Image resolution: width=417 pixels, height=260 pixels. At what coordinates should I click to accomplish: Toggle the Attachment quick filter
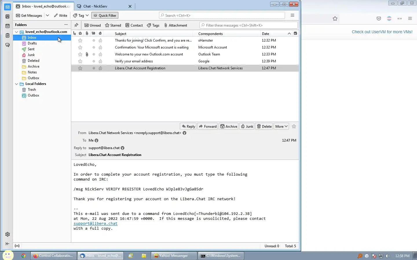click(175, 25)
